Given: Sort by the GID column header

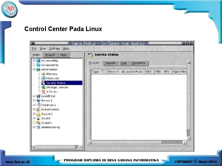Looking at the screenshot, I should 159,72.
